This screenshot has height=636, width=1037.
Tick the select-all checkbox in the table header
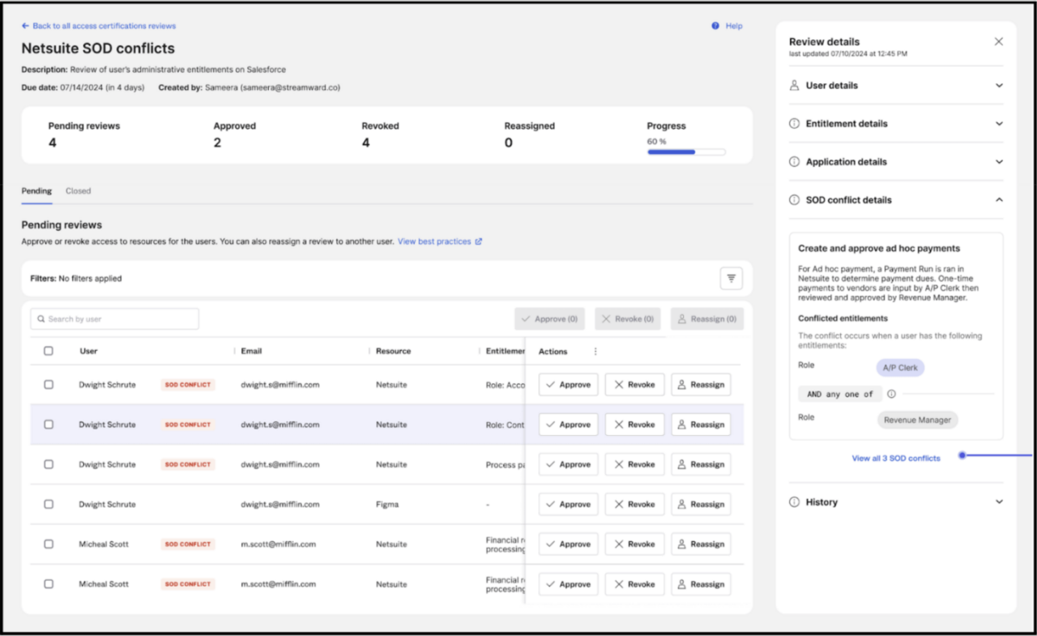tap(48, 351)
